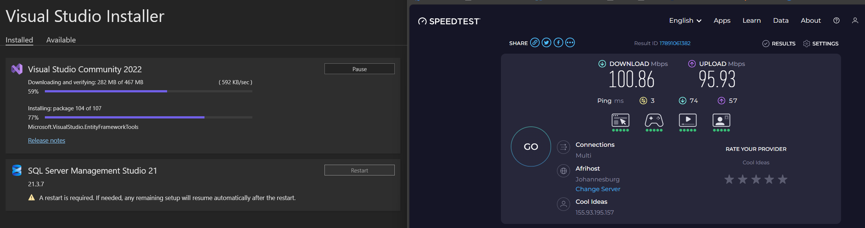
Task: Click the SQL Server Management Studio logo icon
Action: (17, 170)
